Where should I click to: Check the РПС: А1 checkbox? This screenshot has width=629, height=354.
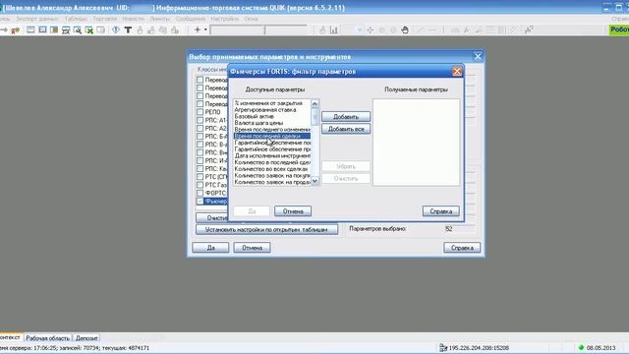[200, 120]
